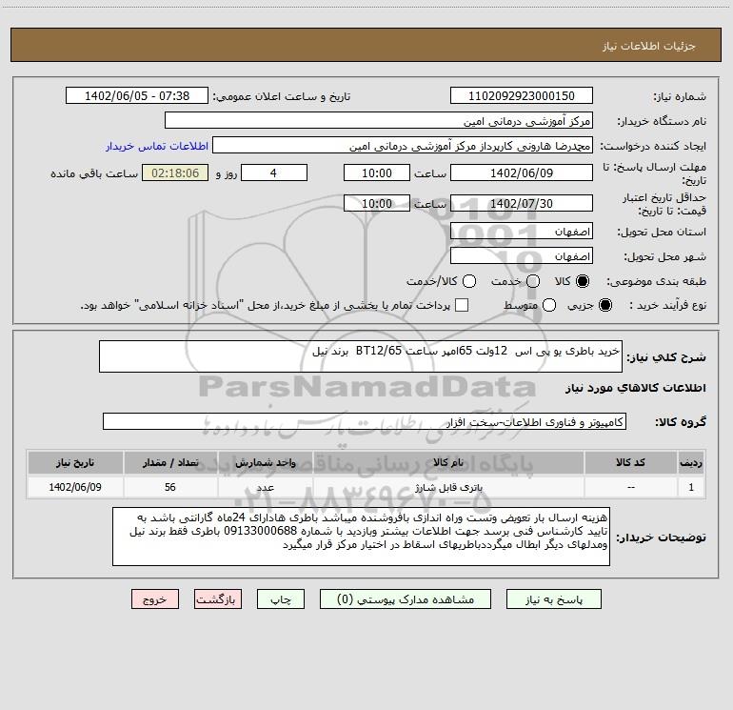Screen dimensions: 733x710
Task: Click the remaining days field showing 4
Action: coord(274,172)
